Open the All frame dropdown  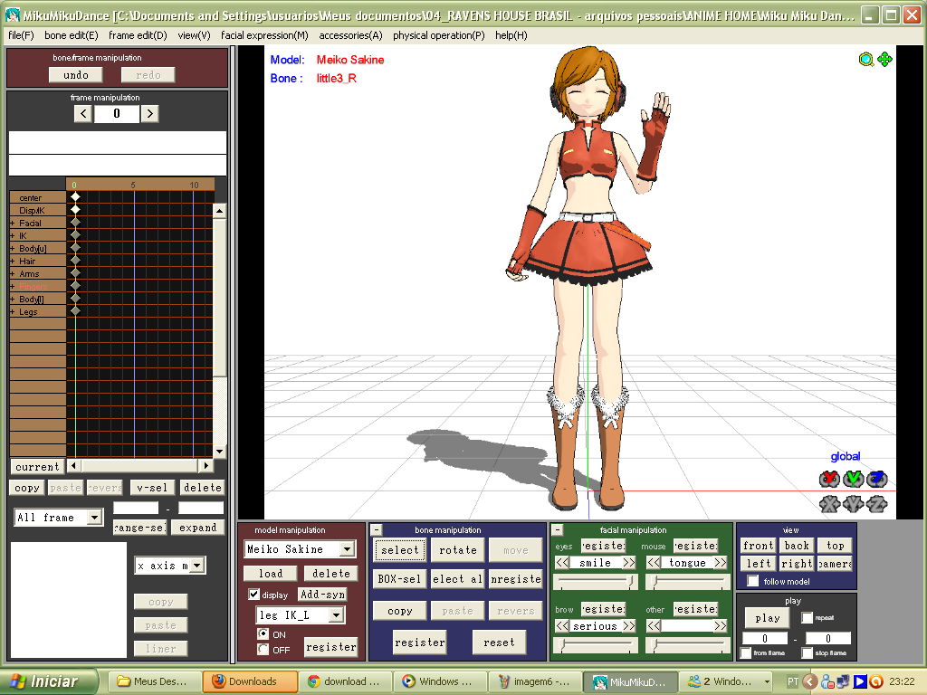tap(94, 518)
